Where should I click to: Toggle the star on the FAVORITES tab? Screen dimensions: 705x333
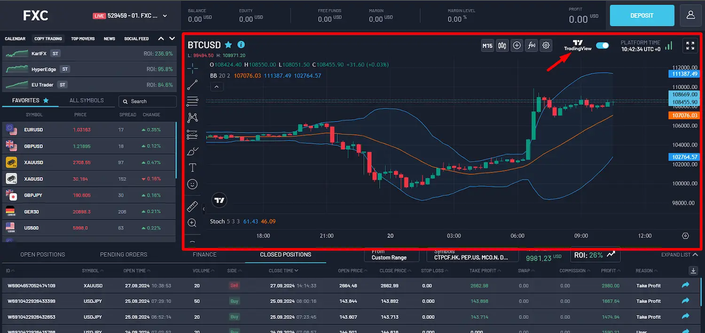click(x=46, y=100)
